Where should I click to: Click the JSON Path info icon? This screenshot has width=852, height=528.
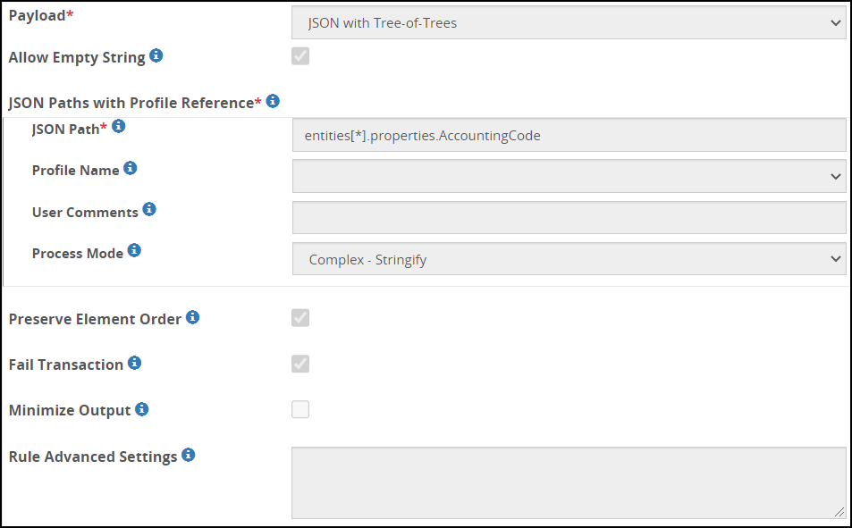(x=118, y=127)
